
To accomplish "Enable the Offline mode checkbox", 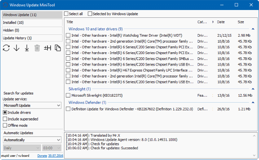I will pyautogui.click(x=5, y=125).
